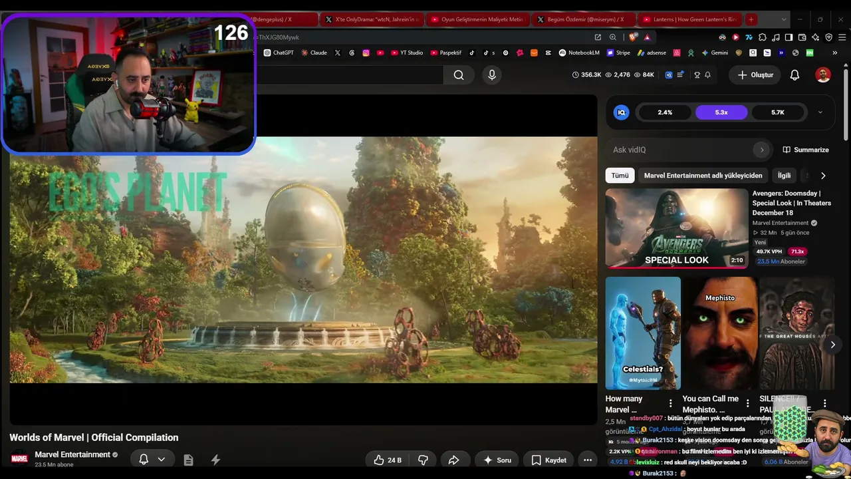Open the YT Studio bookmark
This screenshot has width=851, height=479.
tap(407, 53)
